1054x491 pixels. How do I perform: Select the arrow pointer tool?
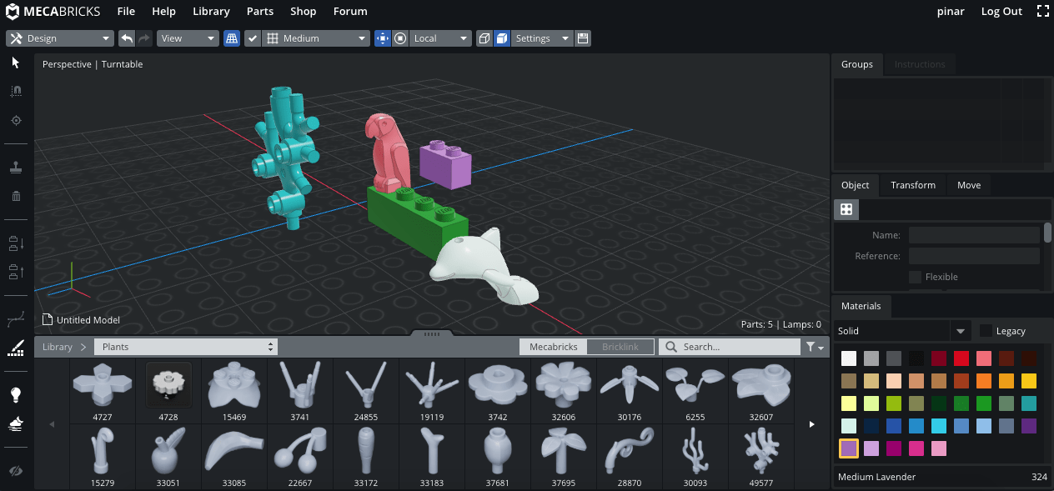click(x=16, y=63)
